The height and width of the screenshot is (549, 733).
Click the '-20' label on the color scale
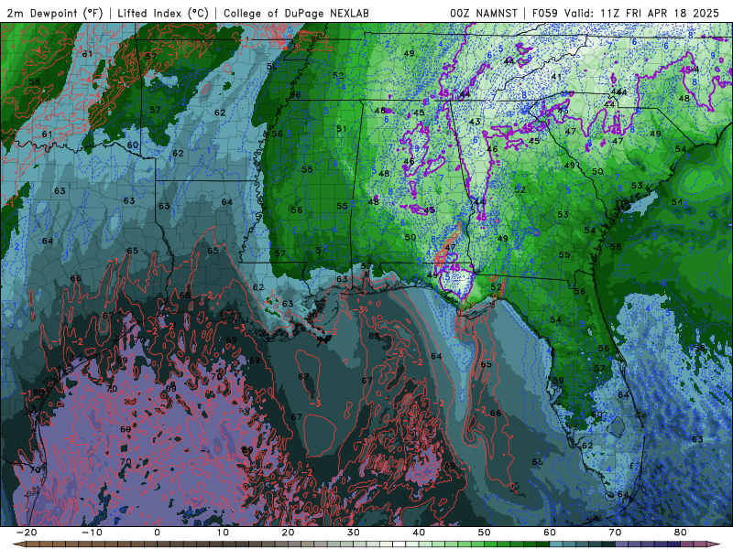[27, 533]
